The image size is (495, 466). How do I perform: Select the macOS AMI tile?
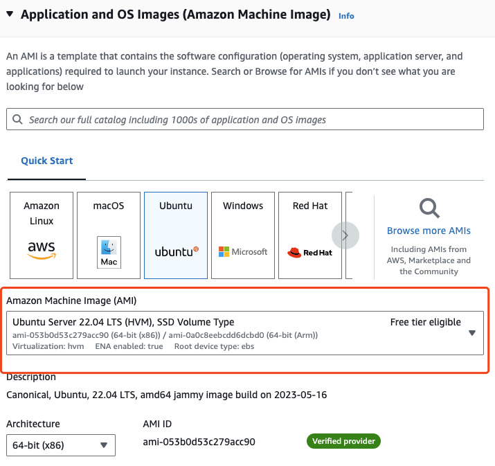coord(109,235)
